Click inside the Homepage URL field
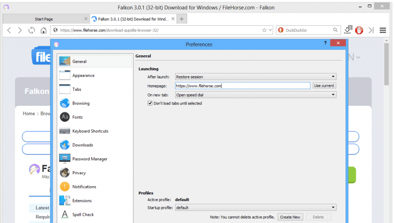The height and width of the screenshot is (223, 394). click(242, 86)
